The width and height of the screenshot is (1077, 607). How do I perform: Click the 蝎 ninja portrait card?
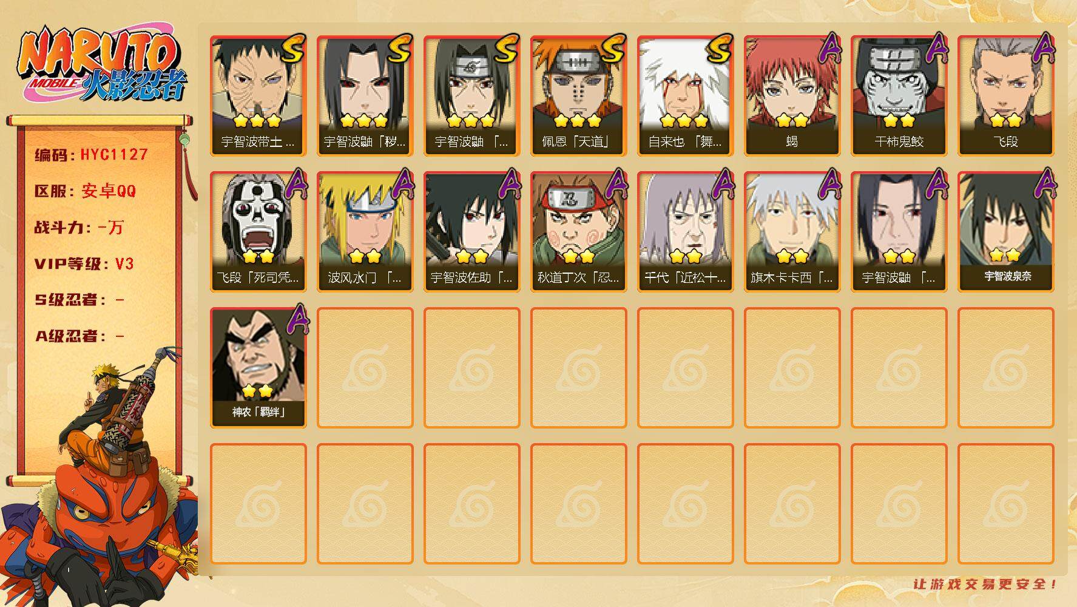(x=792, y=96)
